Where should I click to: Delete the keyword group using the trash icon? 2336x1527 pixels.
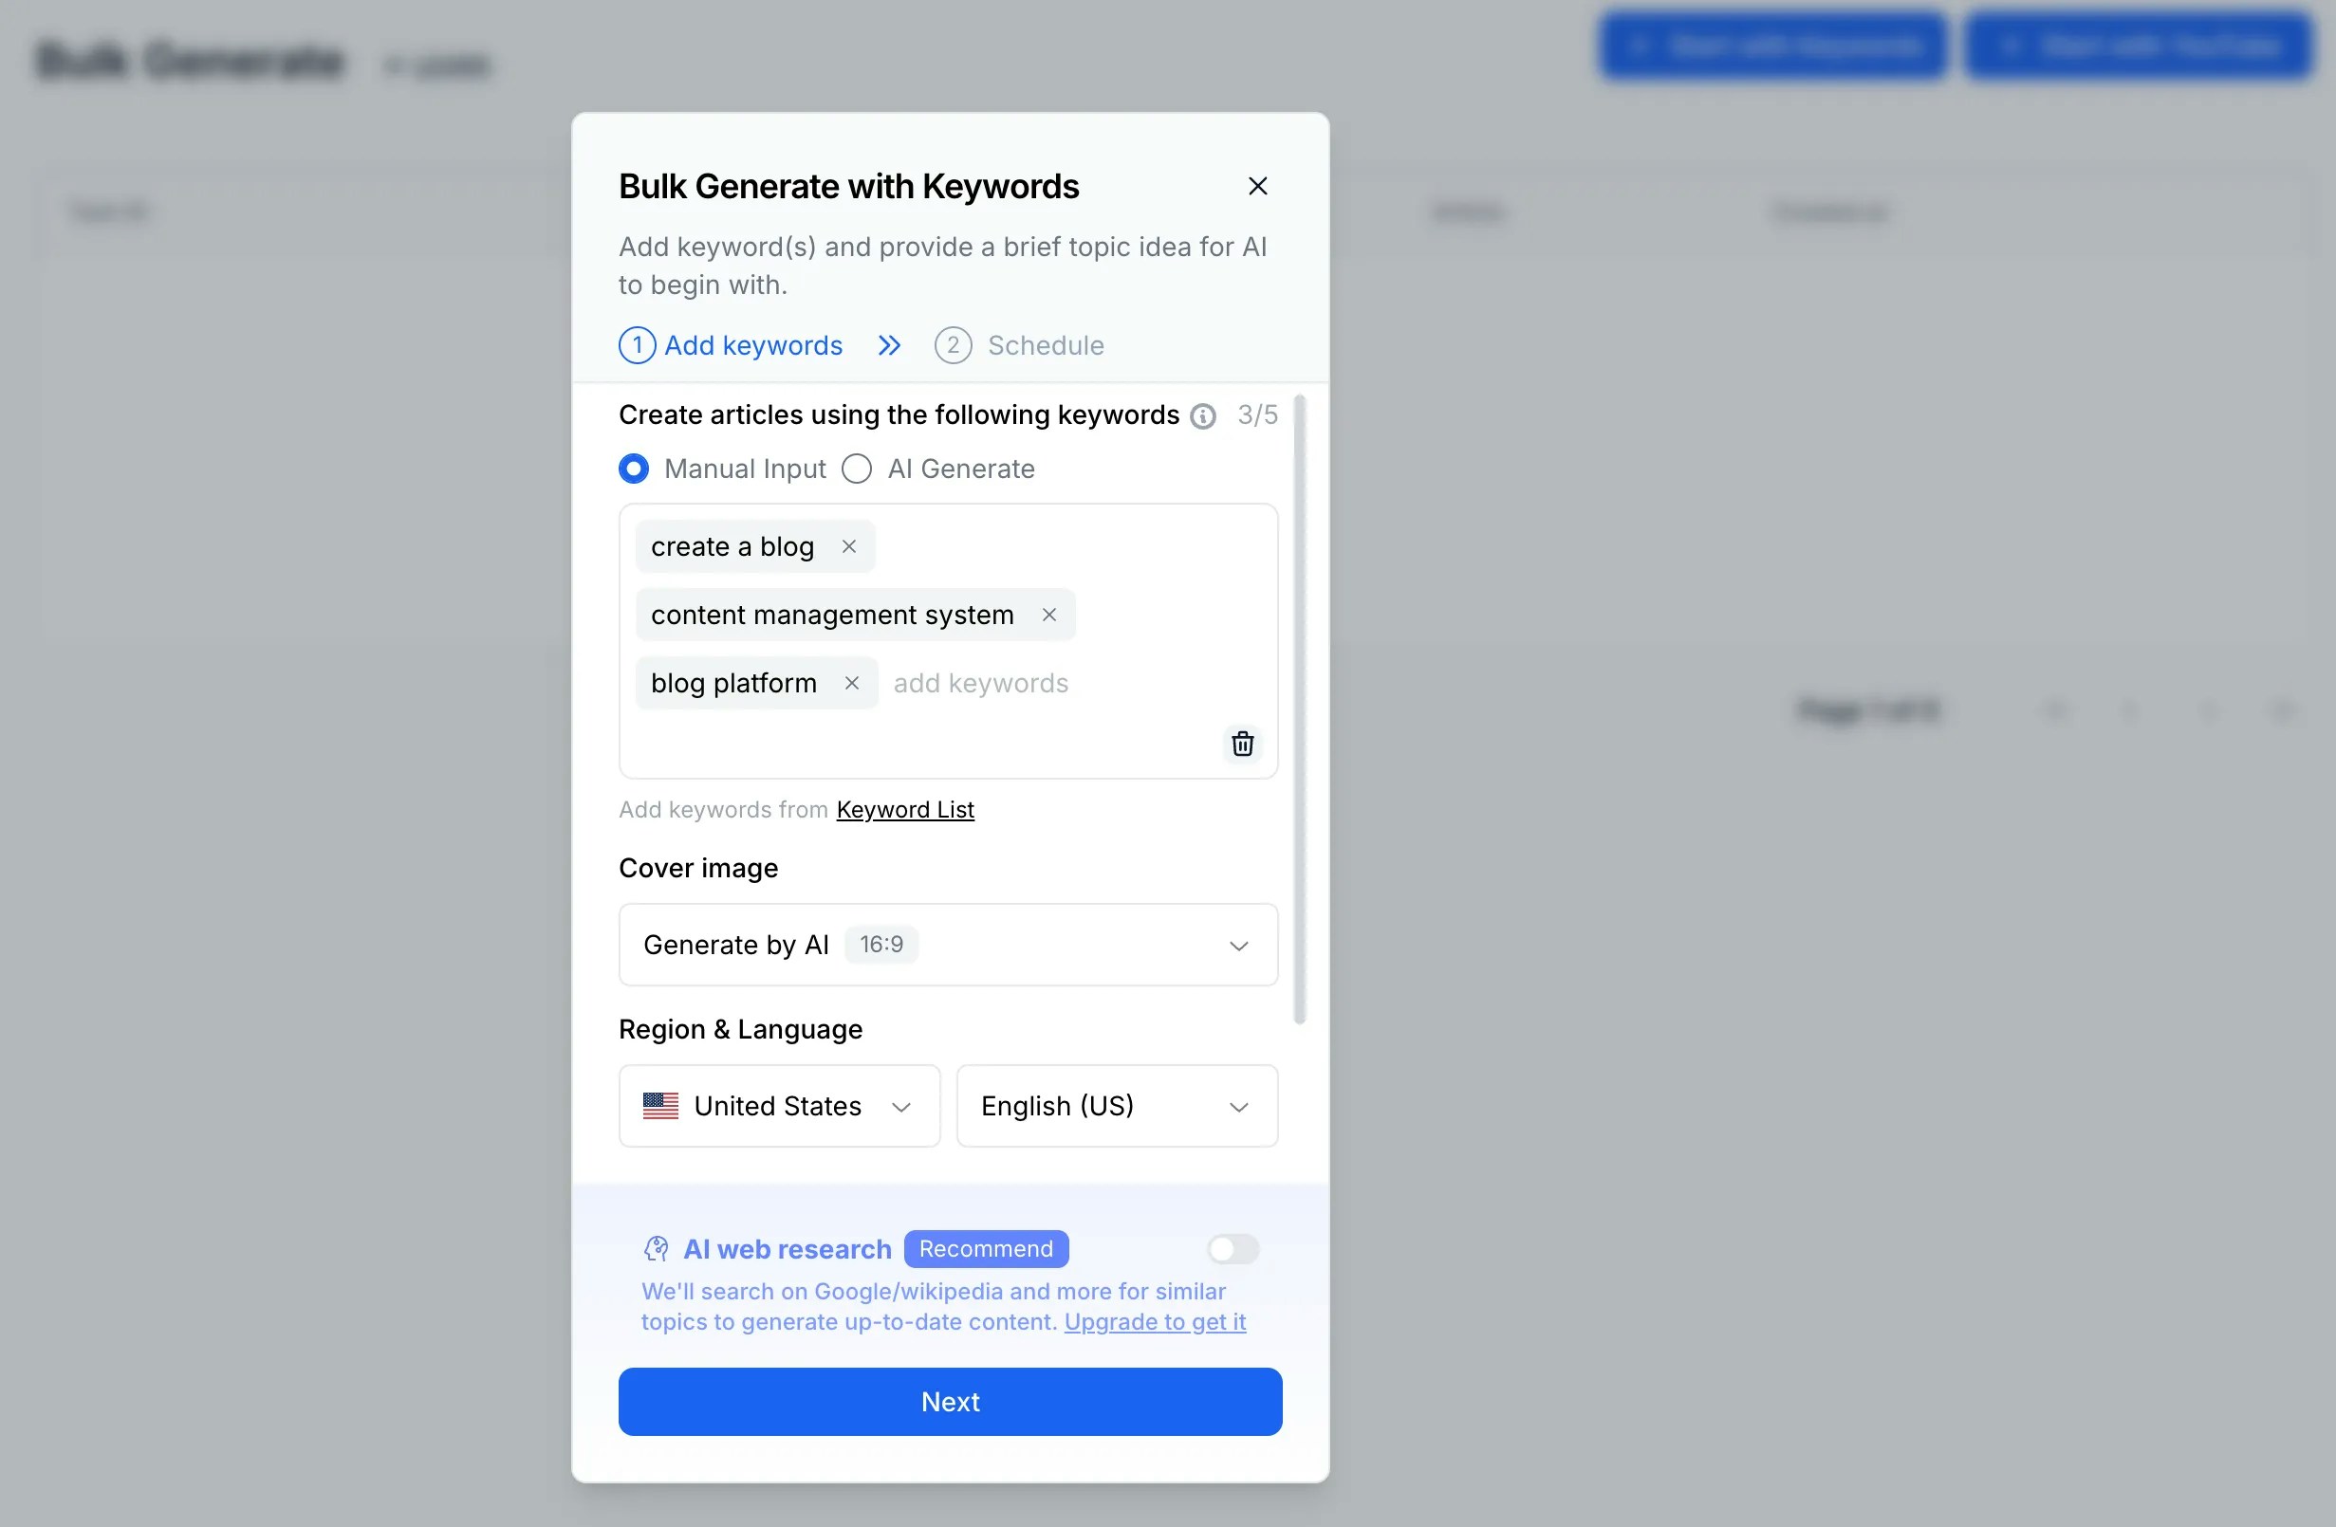tap(1243, 744)
